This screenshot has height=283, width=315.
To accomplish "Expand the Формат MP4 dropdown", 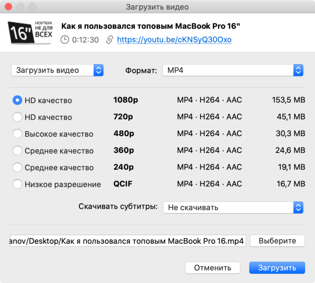I will (x=233, y=70).
